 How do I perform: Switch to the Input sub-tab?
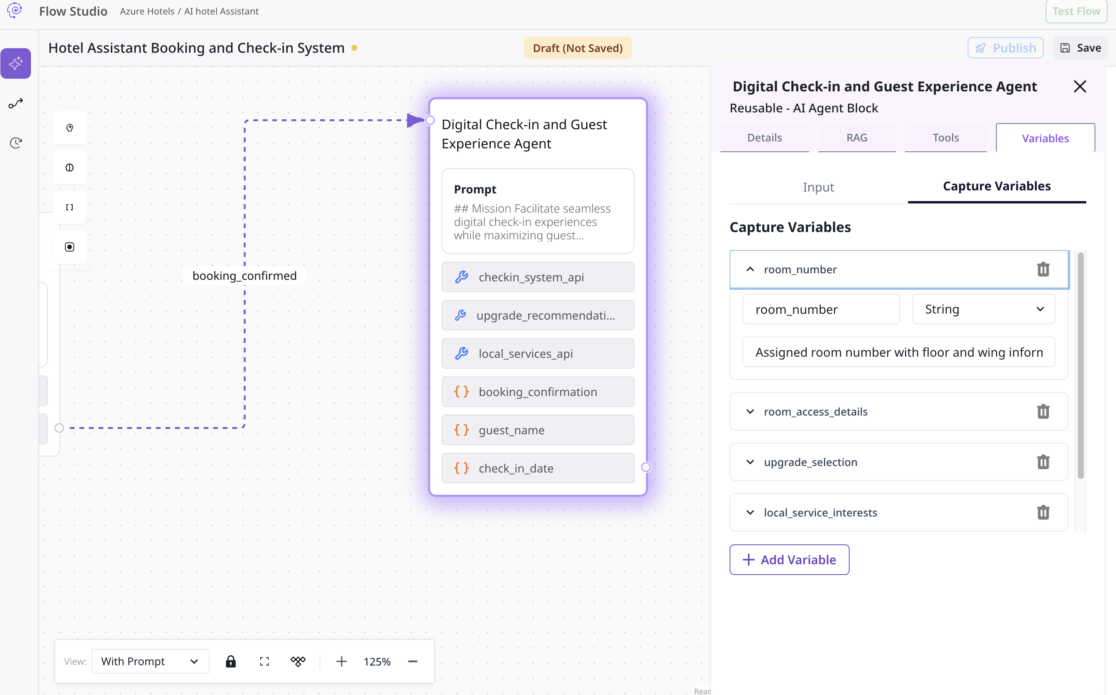click(818, 187)
